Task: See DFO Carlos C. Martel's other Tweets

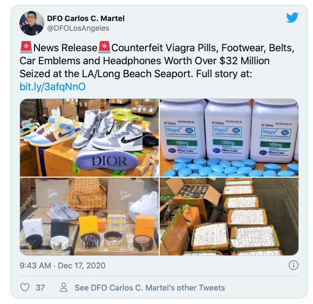Action: pos(149,288)
